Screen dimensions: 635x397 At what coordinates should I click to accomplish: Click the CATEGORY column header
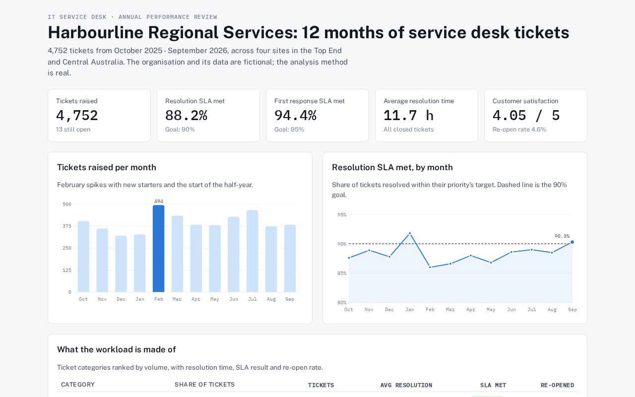coord(78,385)
